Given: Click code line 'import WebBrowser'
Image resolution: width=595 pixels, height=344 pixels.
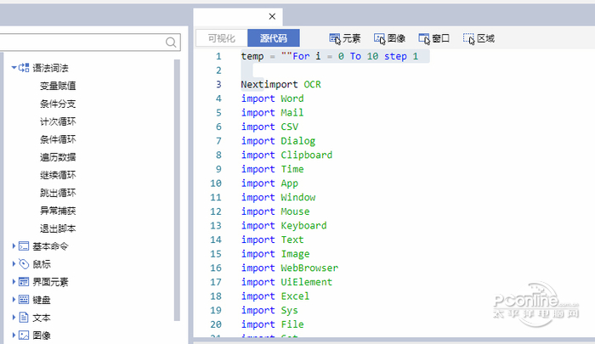Looking at the screenshot, I should pyautogui.click(x=290, y=268).
